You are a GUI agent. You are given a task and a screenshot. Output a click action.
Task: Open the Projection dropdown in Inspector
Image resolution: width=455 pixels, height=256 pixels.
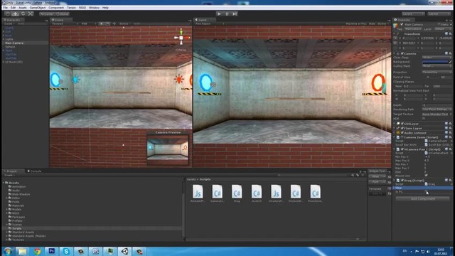tap(437, 72)
